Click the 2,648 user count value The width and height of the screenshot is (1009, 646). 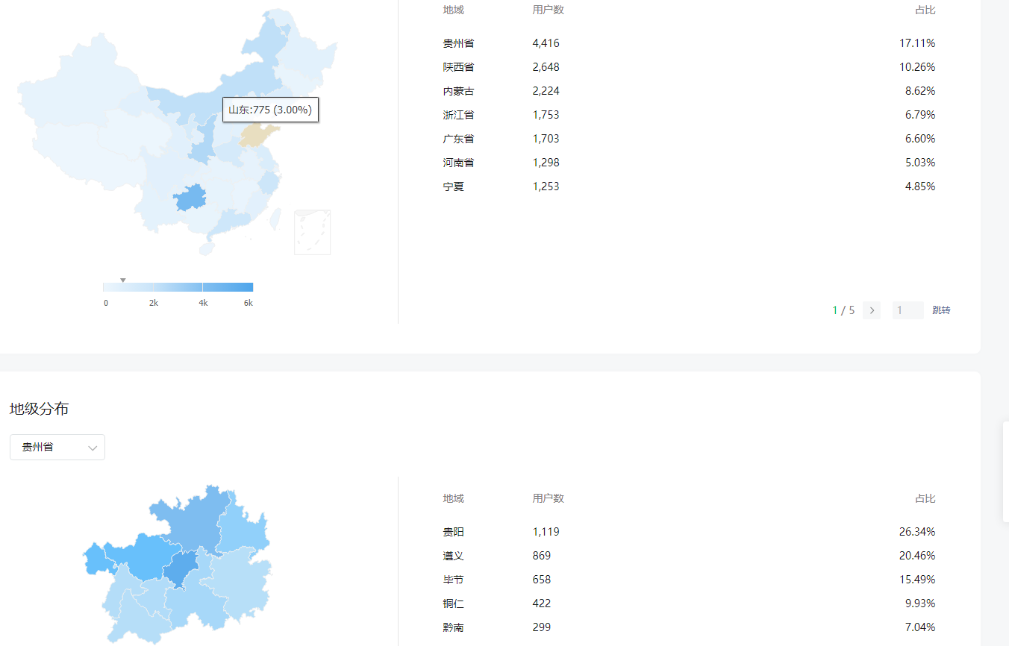546,67
